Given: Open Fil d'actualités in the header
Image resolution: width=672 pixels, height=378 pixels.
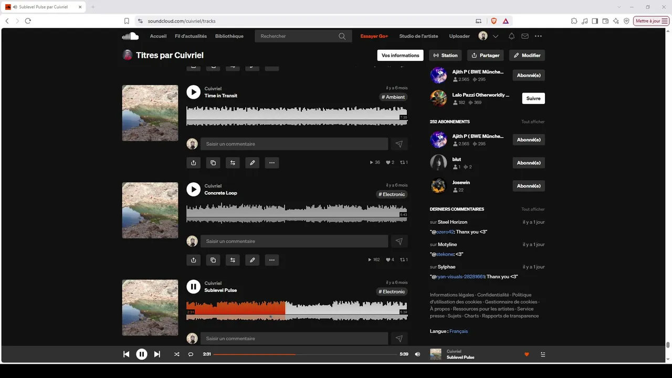Looking at the screenshot, I should (x=191, y=36).
